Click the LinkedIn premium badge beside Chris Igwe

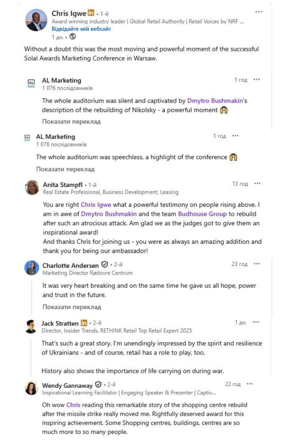[91, 13]
